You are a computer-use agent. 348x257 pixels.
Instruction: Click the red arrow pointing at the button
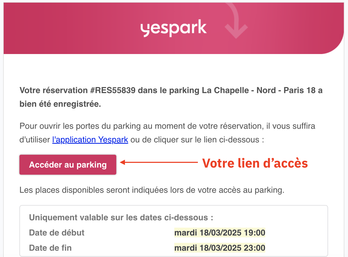tap(159, 163)
